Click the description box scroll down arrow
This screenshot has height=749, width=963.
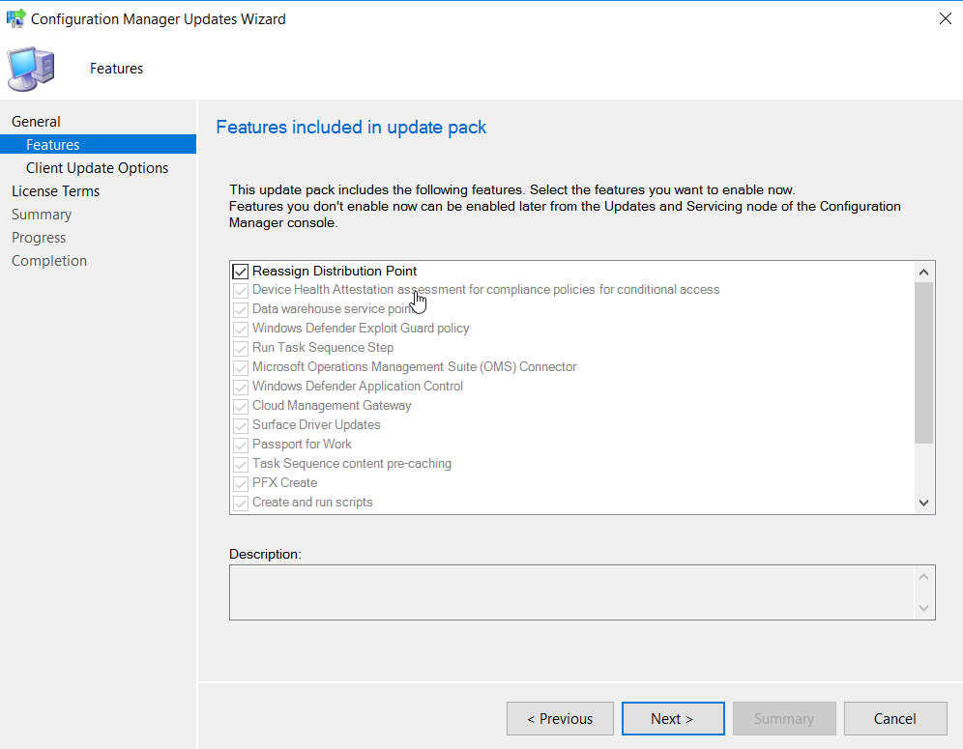[x=923, y=608]
